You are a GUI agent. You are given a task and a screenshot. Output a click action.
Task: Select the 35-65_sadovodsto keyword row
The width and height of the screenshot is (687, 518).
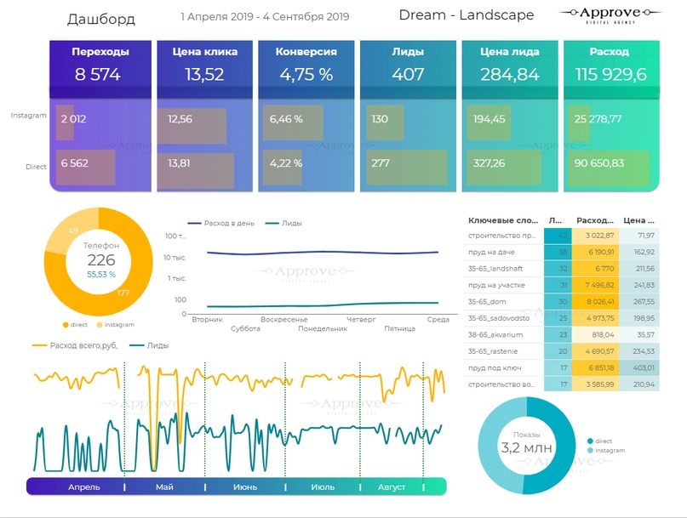561,318
